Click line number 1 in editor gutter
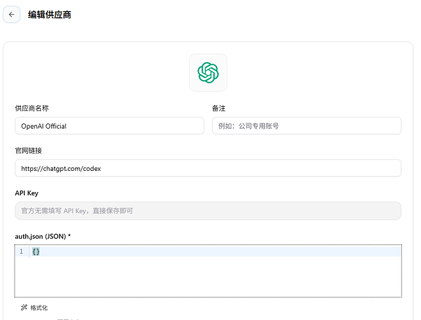The height and width of the screenshot is (320, 421). coord(21,252)
